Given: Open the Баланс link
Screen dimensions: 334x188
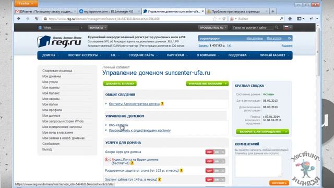Looking at the screenshot, I should [204, 45].
